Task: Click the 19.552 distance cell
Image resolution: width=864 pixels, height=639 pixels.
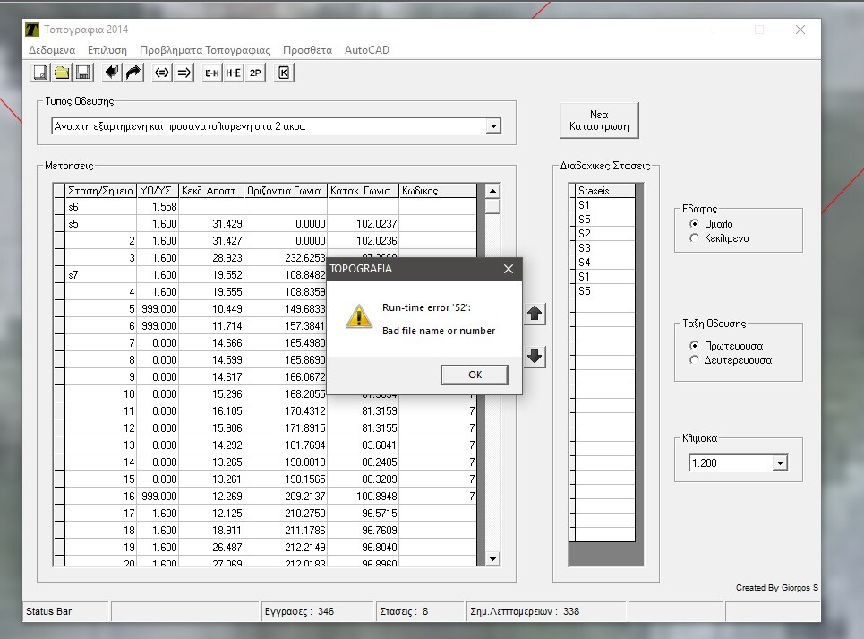Action: 211,274
